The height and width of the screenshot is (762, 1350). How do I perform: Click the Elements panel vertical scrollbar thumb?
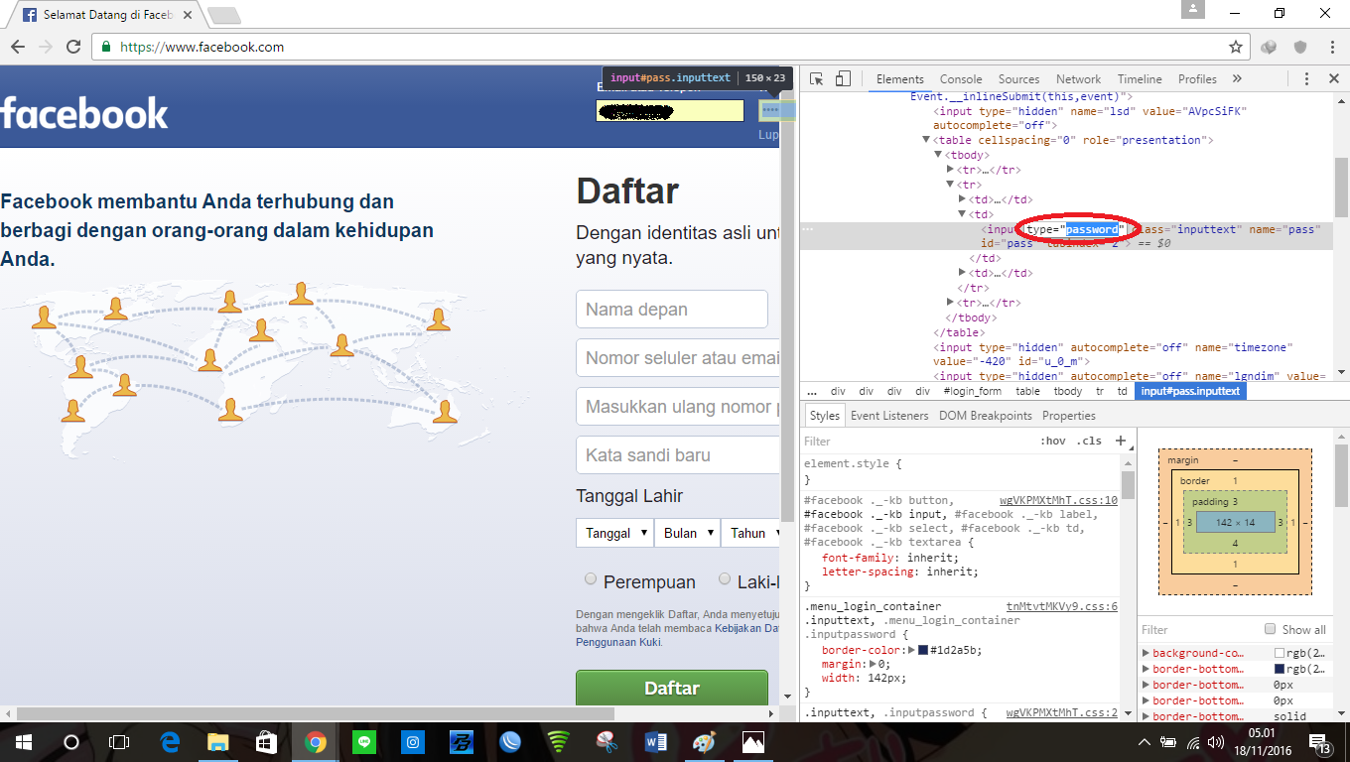click(x=1341, y=187)
